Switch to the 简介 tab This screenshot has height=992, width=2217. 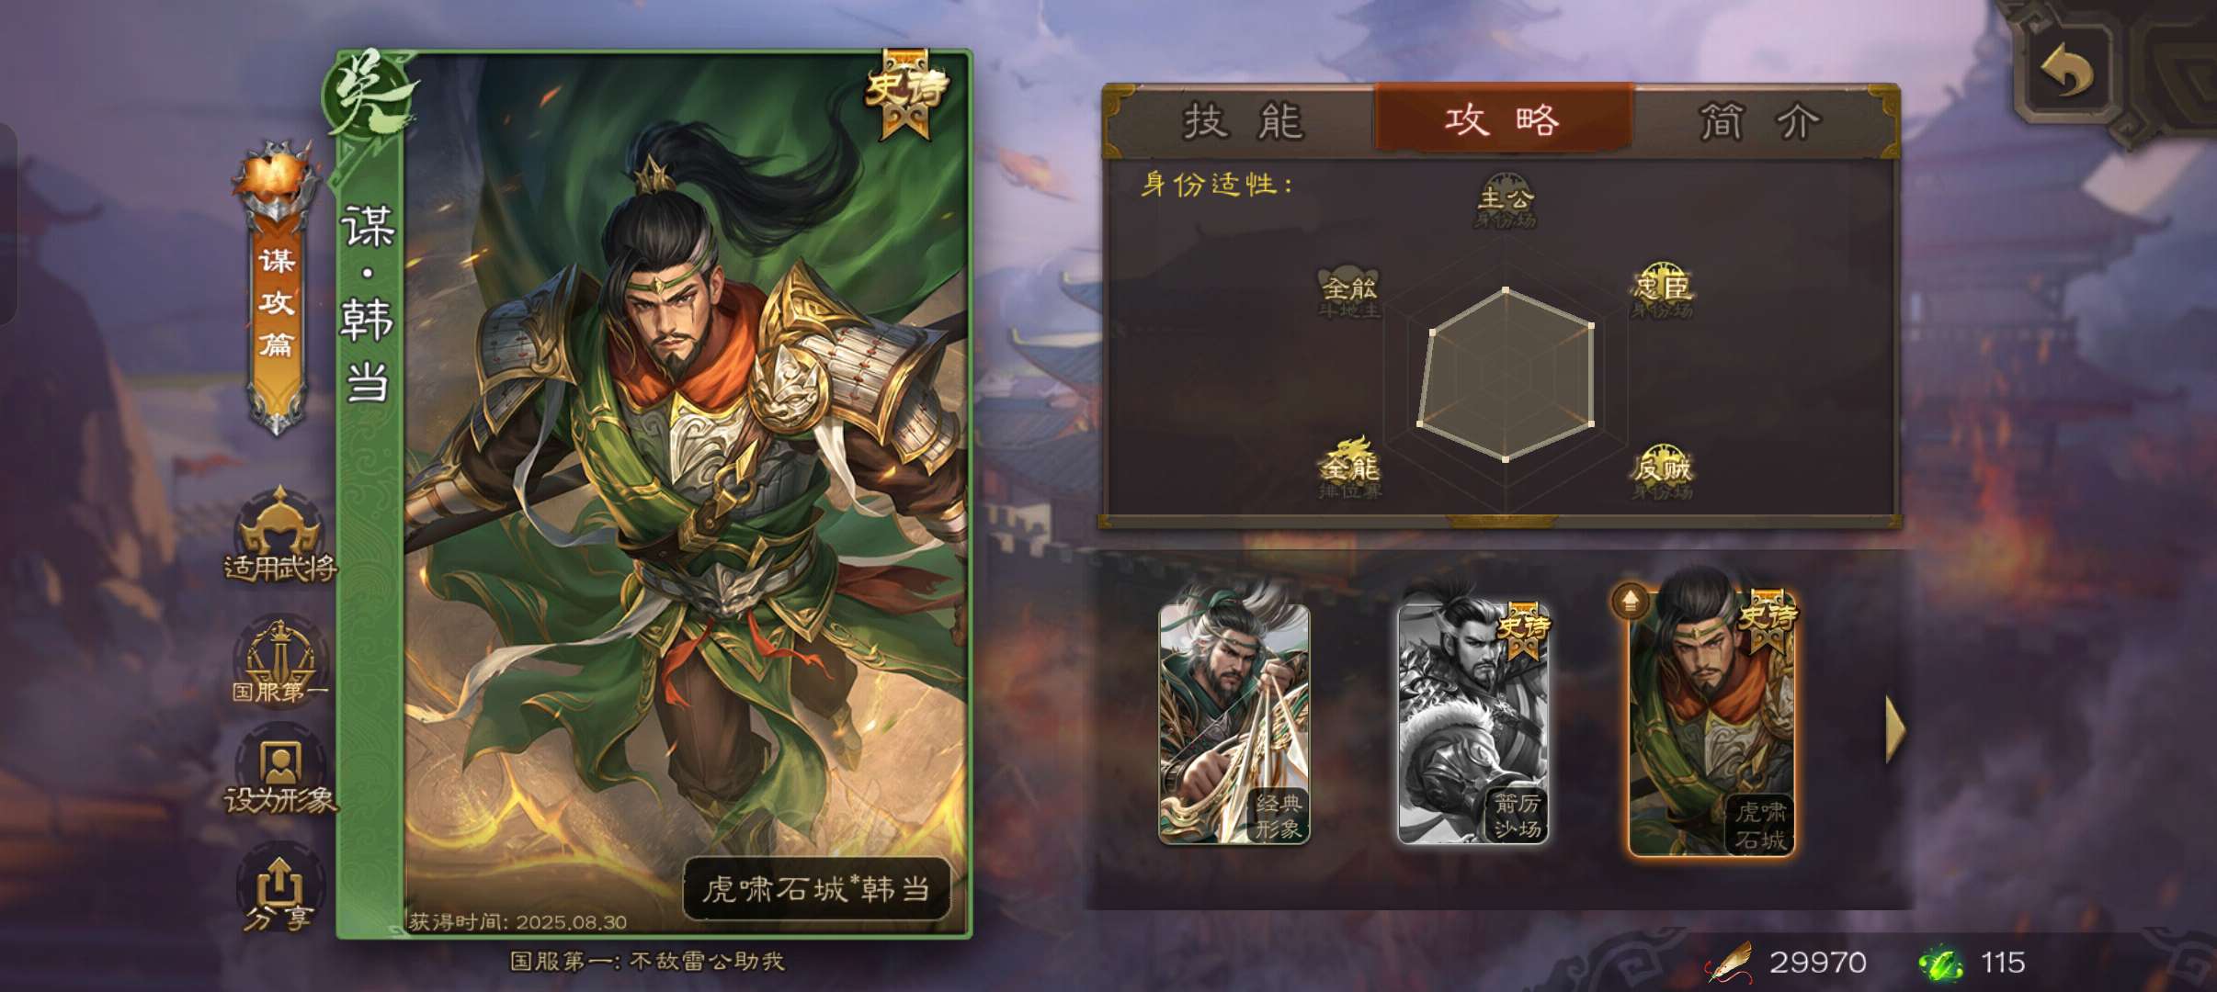click(1759, 121)
